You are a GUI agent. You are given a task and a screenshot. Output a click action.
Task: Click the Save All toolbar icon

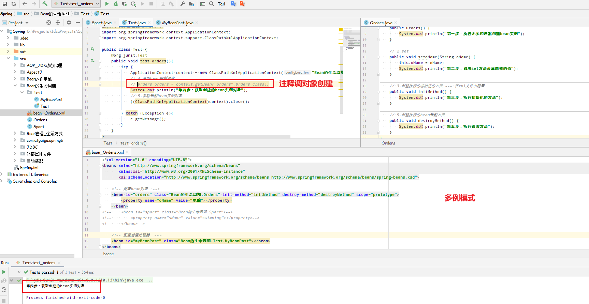click(x=5, y=4)
